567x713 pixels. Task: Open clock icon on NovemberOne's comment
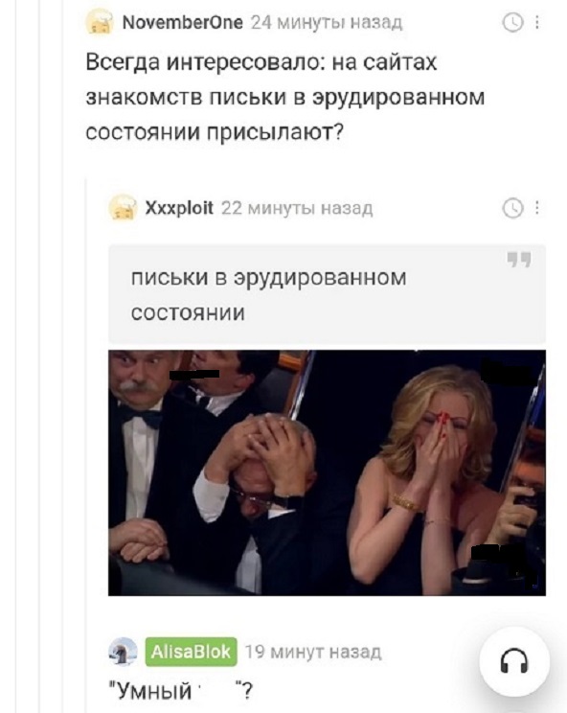[x=513, y=22]
